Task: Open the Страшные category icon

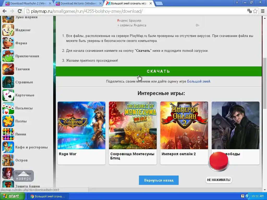Action: [8, 82]
